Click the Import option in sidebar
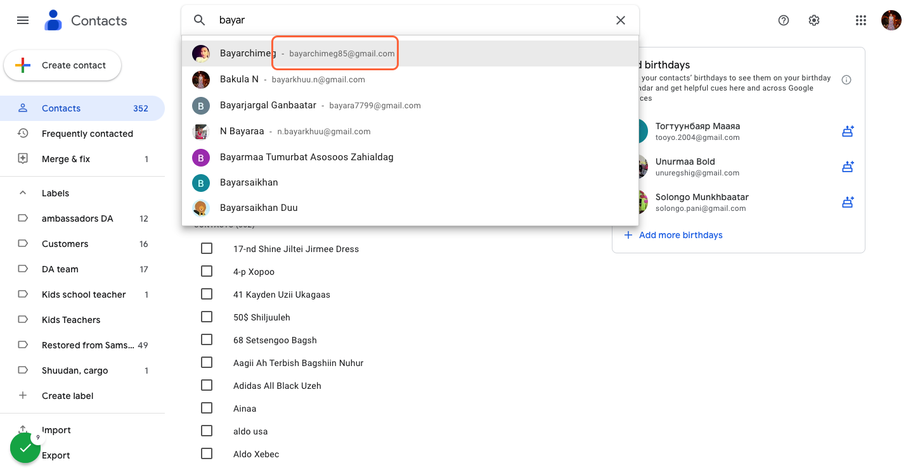This screenshot has width=913, height=468. pos(82,430)
